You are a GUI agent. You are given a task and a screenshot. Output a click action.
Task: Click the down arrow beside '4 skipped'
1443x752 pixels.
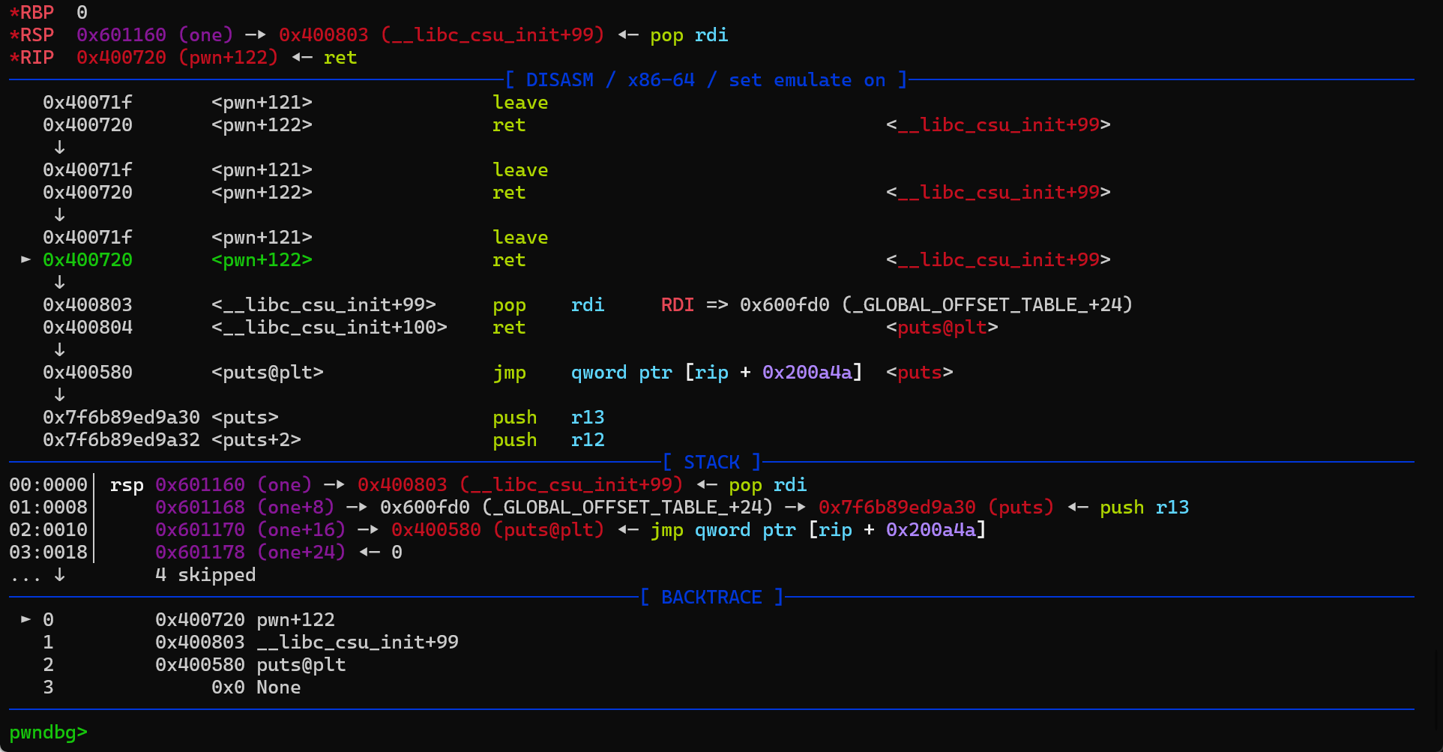(59, 575)
